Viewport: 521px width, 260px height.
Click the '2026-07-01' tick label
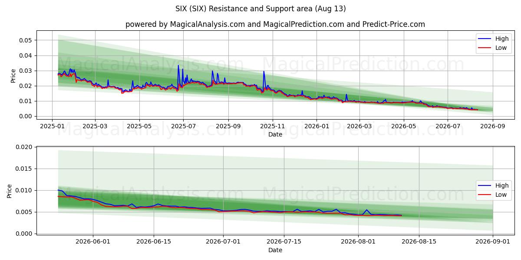(223, 242)
